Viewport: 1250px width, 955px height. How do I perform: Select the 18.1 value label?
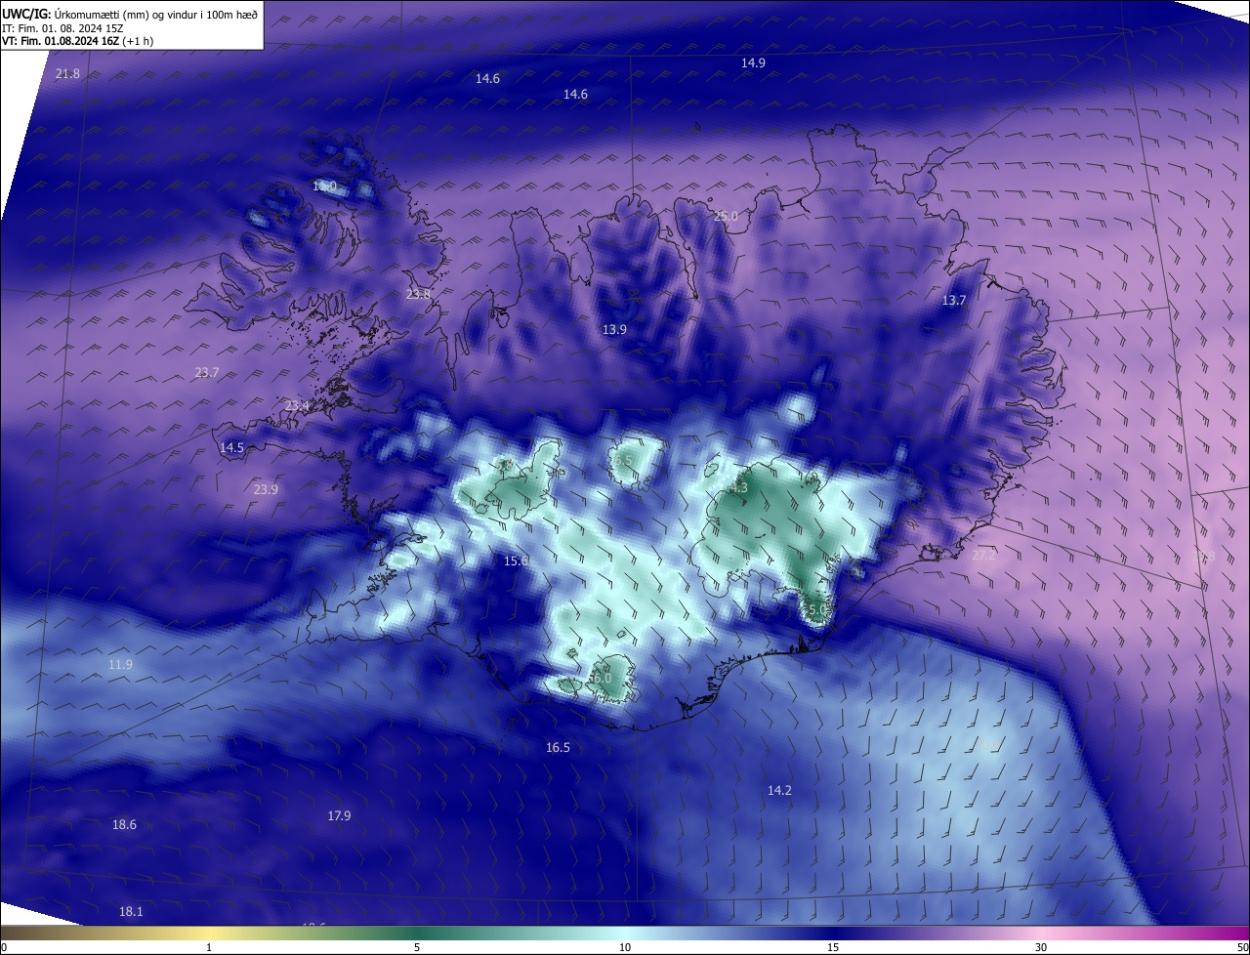131,911
